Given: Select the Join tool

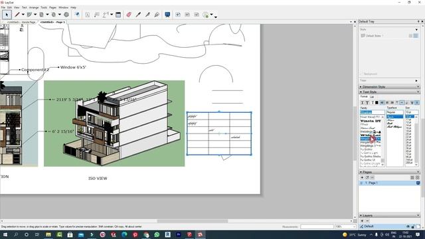Looking at the screenshot, I should click(x=157, y=15).
